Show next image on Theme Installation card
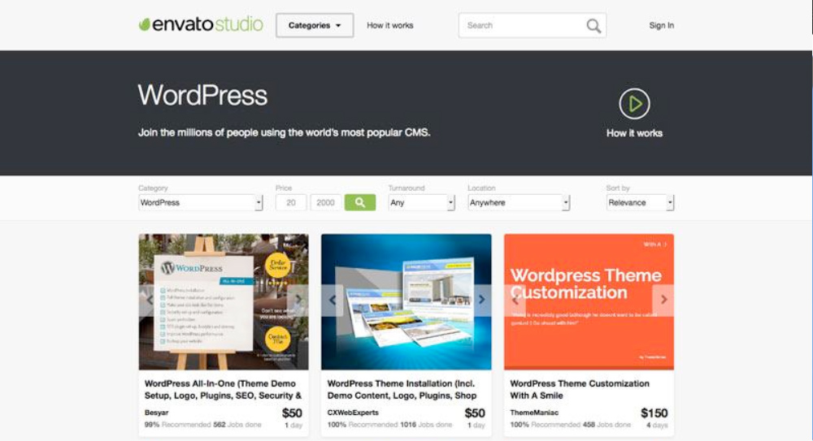The height and width of the screenshot is (441, 813). coord(481,300)
